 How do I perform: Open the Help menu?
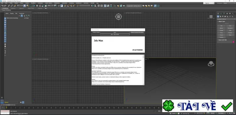coord(97,3)
